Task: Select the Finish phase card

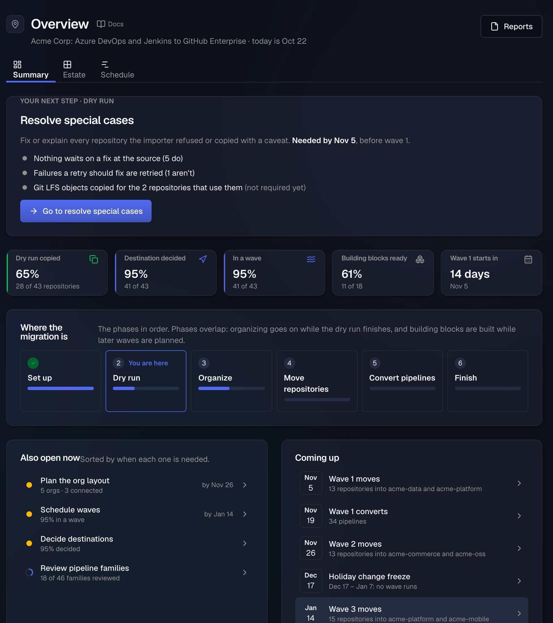Action: (488, 381)
